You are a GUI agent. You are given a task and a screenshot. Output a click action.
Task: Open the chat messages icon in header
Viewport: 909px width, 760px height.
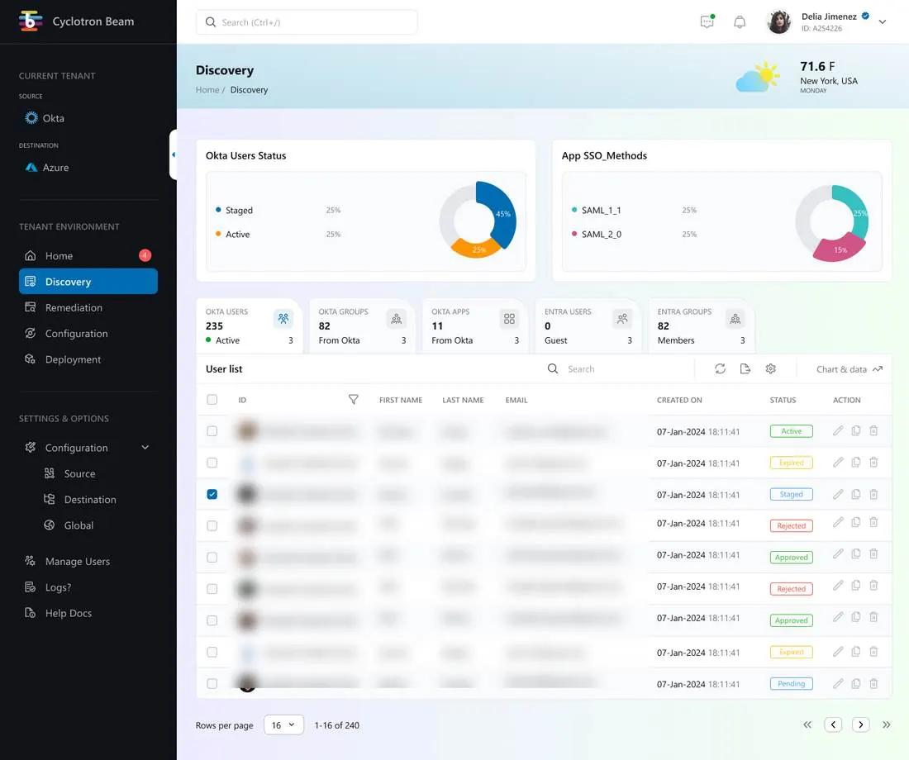[x=707, y=22]
